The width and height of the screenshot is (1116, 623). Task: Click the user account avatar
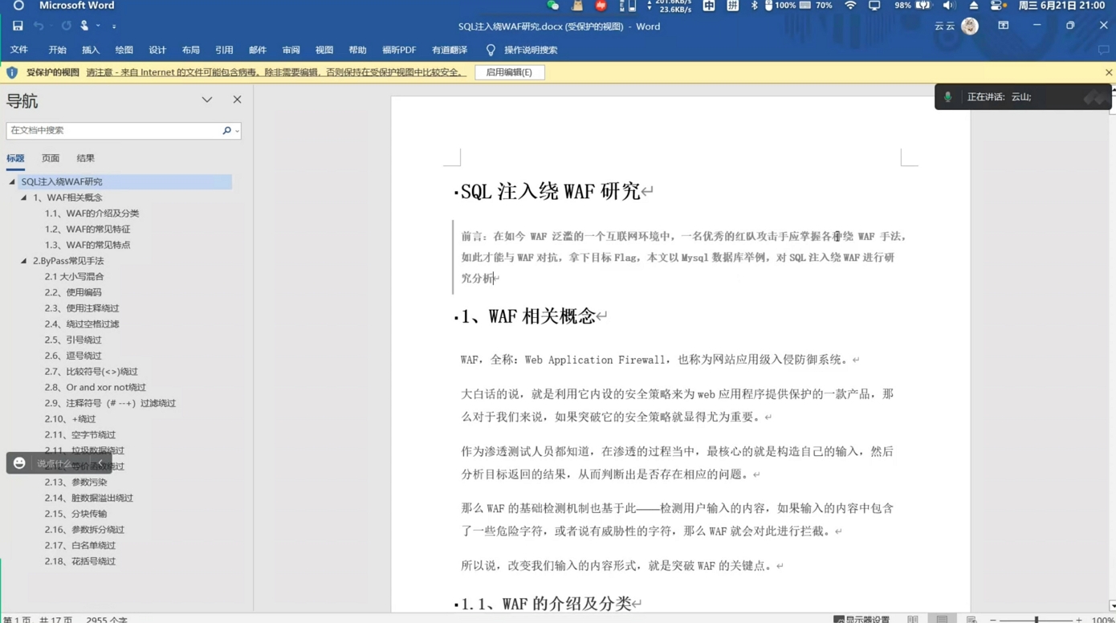click(x=970, y=26)
